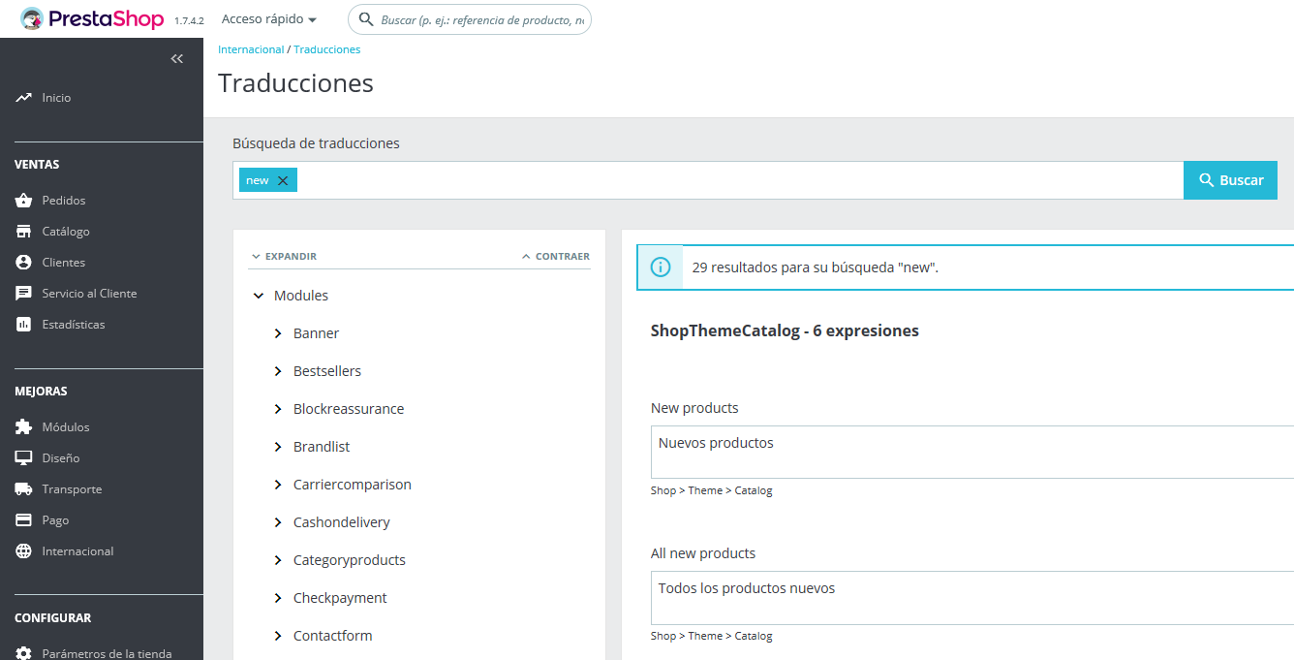
Task: Click the Transporte truck icon
Action: pyautogui.click(x=24, y=489)
